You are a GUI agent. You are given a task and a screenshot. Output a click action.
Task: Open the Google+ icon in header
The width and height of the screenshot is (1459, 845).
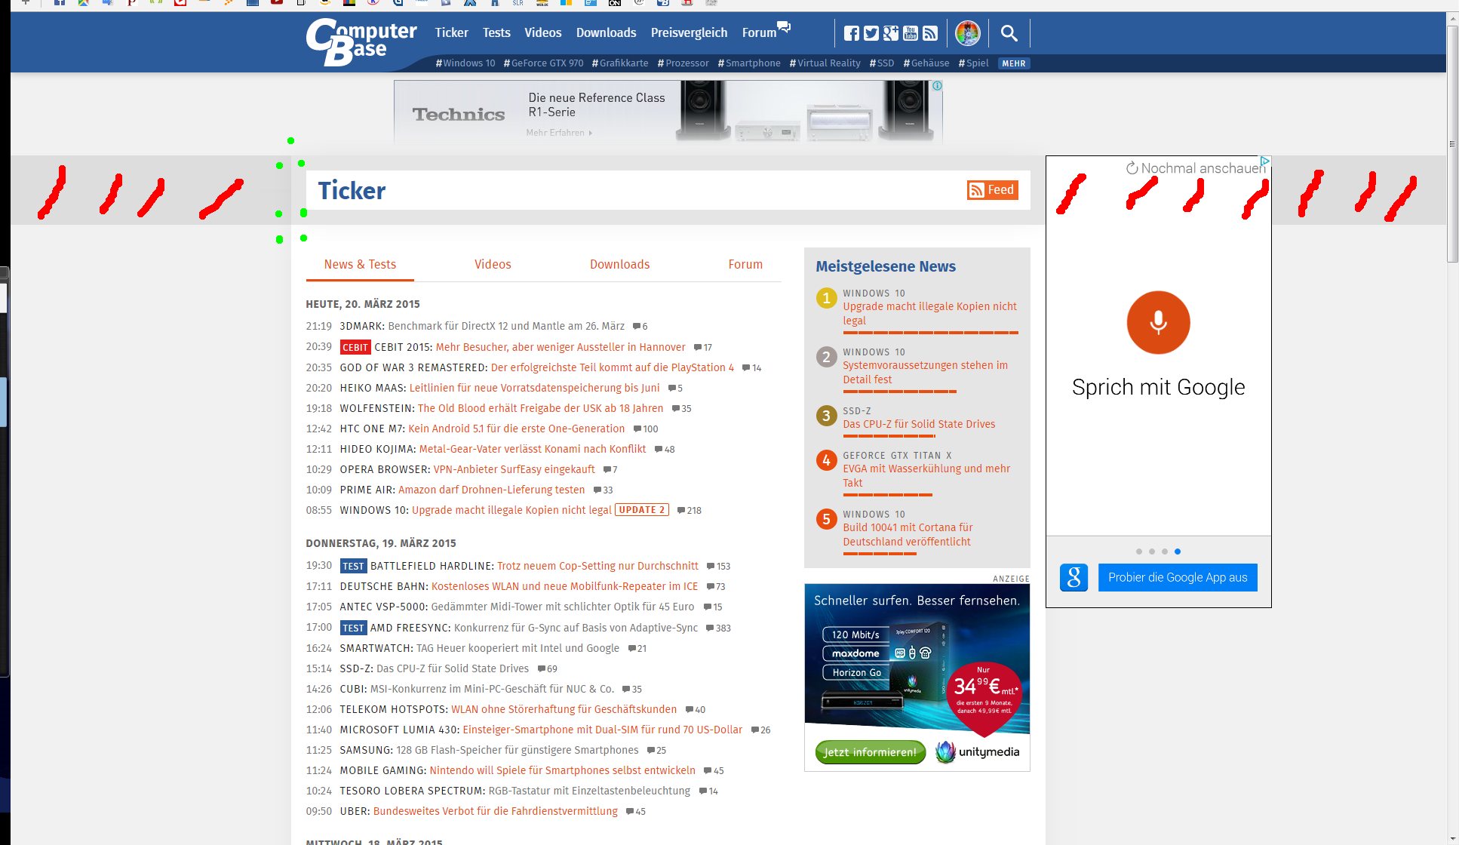pos(891,33)
